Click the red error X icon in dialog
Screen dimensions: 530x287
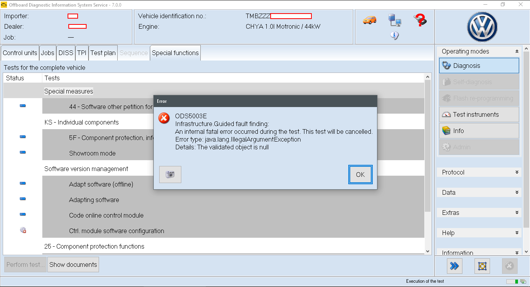coord(164,118)
